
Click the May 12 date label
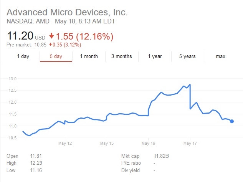point(65,143)
